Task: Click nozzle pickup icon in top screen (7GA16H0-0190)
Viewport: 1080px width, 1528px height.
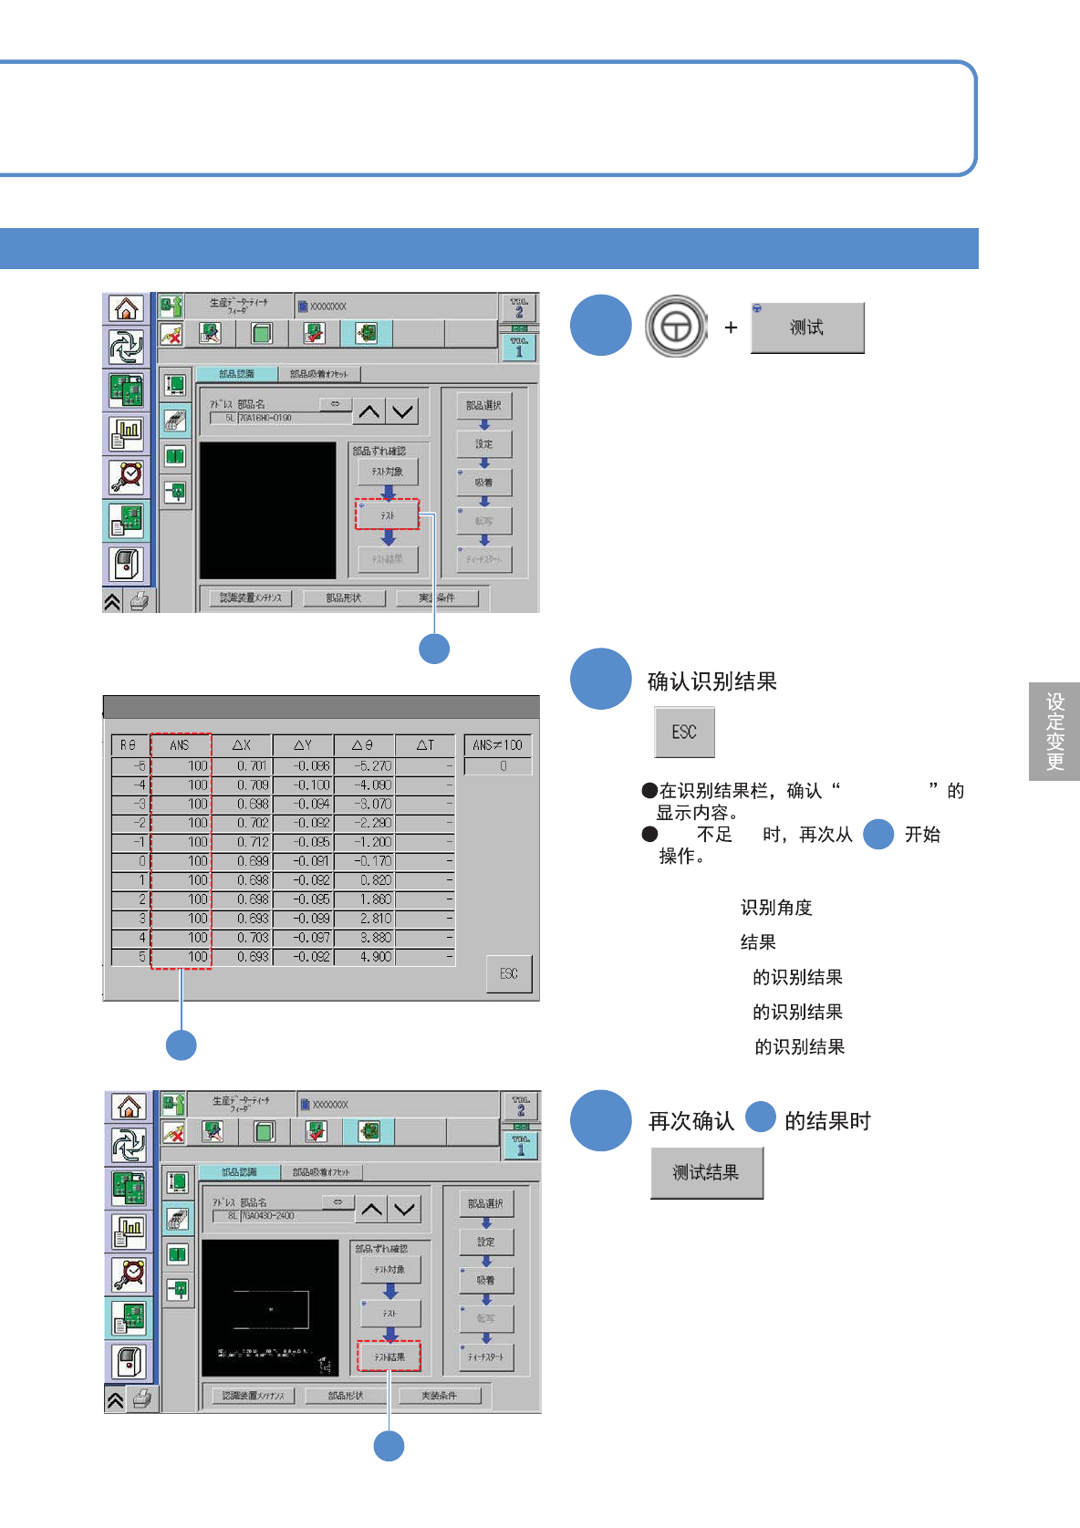Action: pyautogui.click(x=175, y=493)
